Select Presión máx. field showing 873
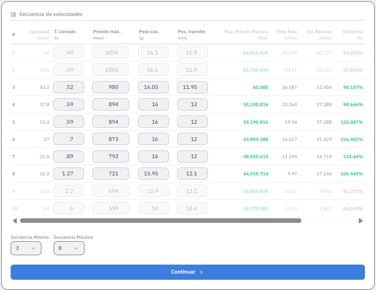 pyautogui.click(x=111, y=139)
